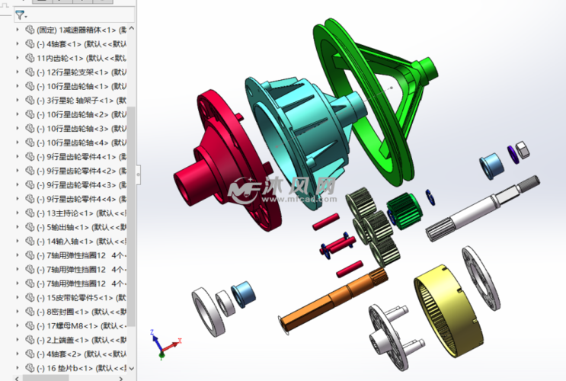Click part icon of 11内齿轮<1>

(x=30, y=58)
